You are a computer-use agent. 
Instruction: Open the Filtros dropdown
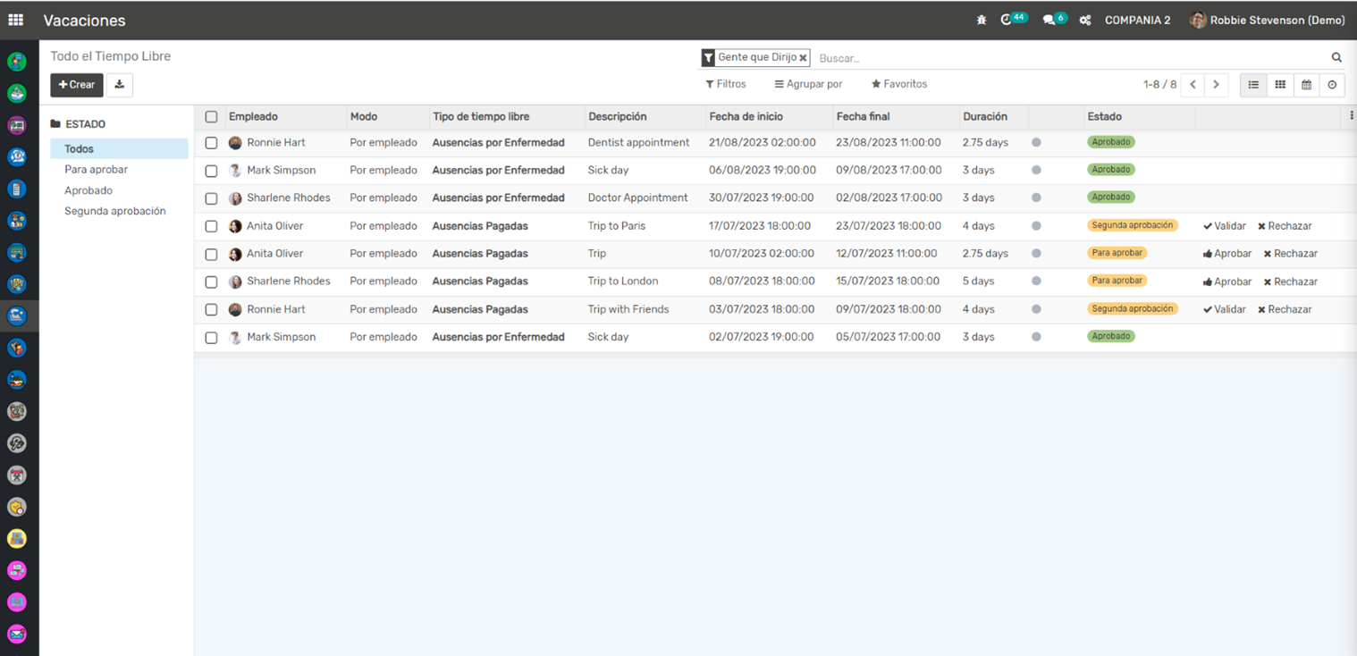[725, 84]
